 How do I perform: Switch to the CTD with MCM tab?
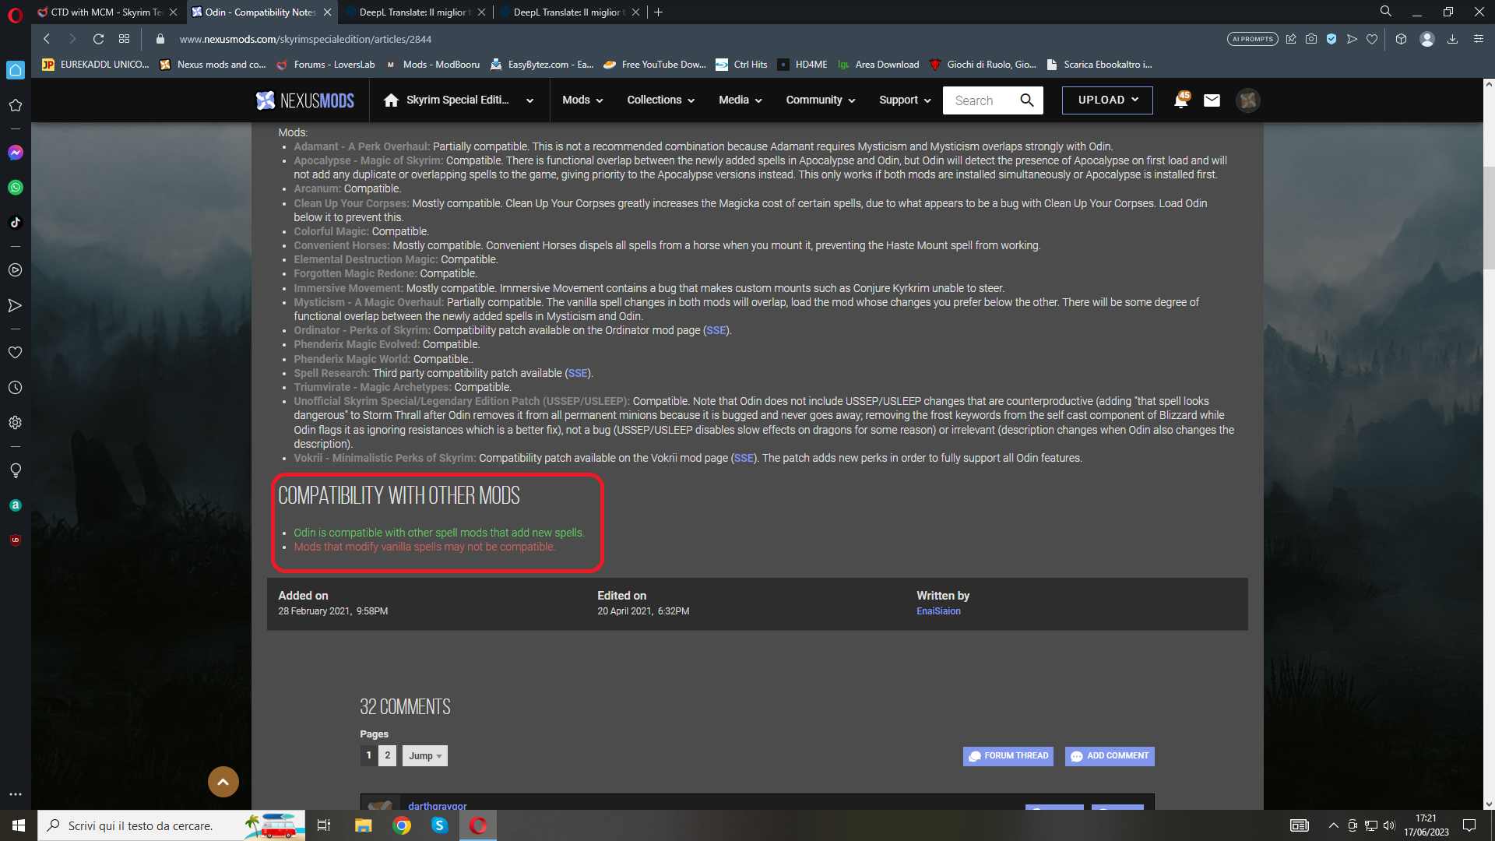[107, 12]
